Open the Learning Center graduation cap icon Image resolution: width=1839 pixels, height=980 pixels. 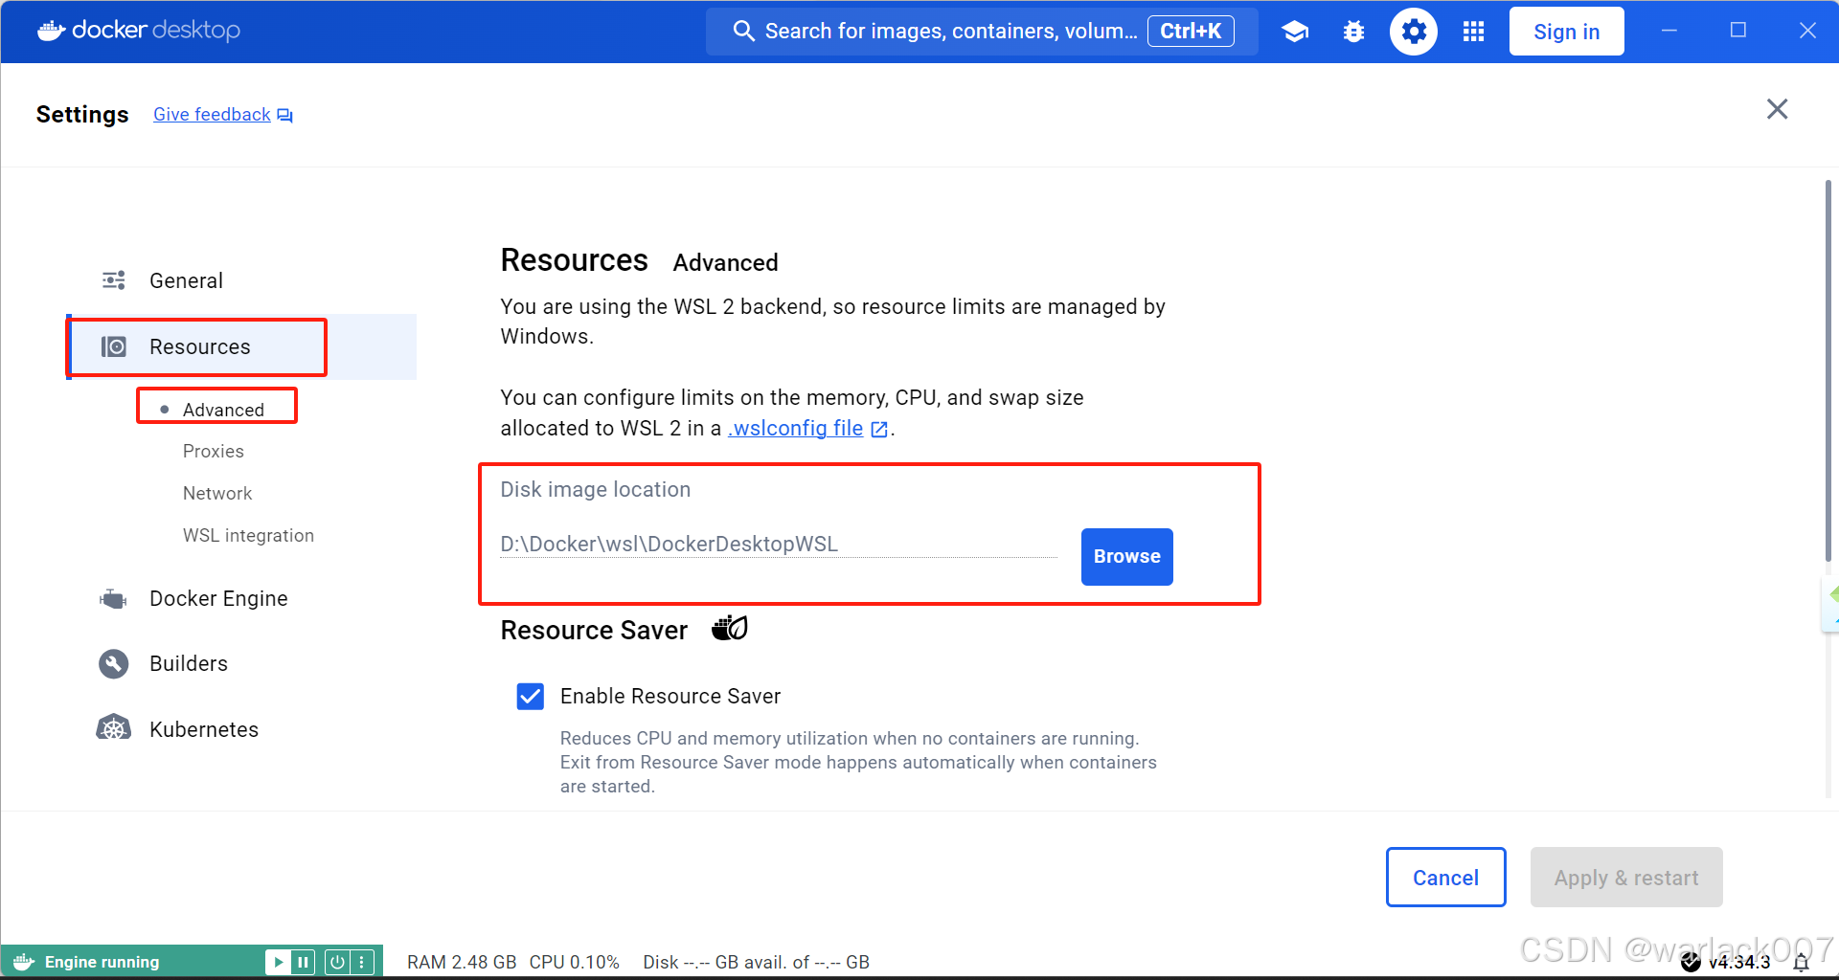click(1295, 32)
